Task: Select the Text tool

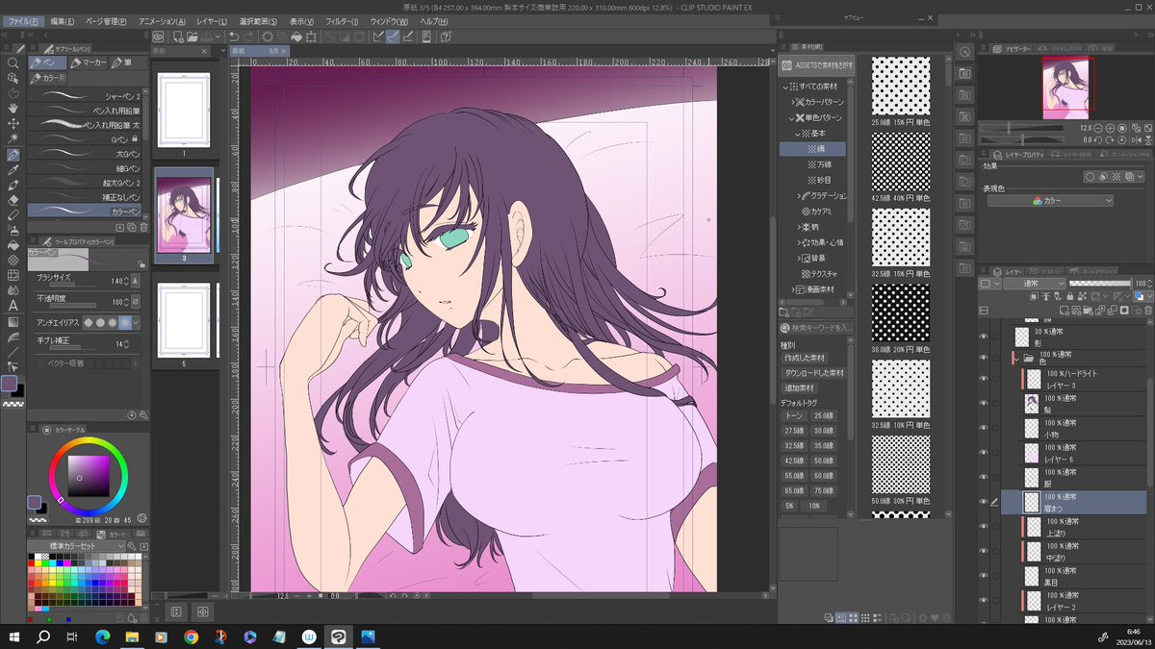Action: point(13,305)
